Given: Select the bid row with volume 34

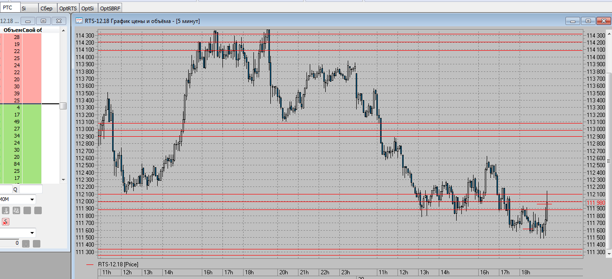Looking at the screenshot, I should tap(21, 136).
